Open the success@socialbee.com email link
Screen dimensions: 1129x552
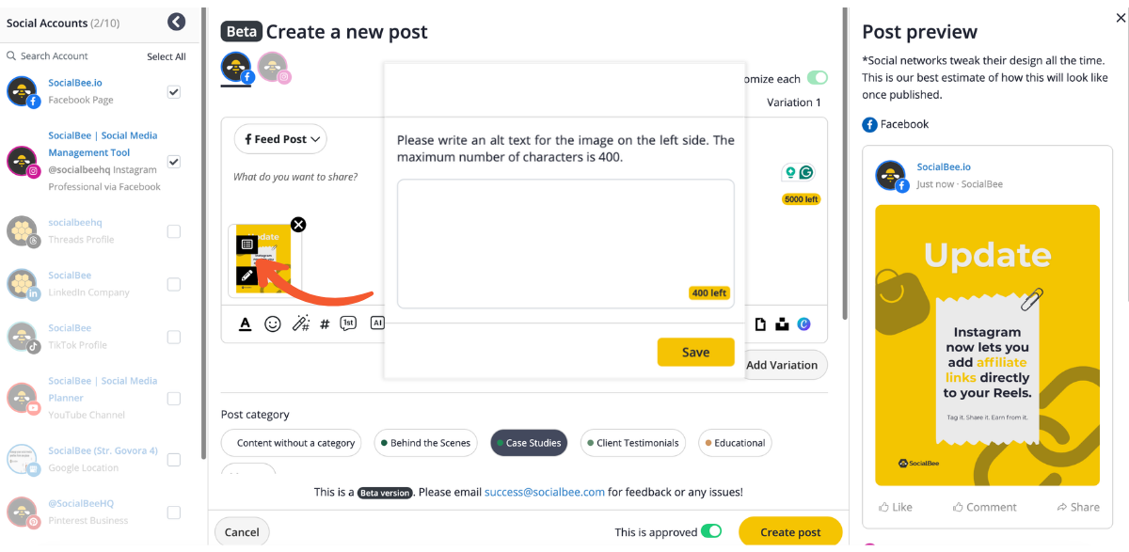(x=544, y=492)
